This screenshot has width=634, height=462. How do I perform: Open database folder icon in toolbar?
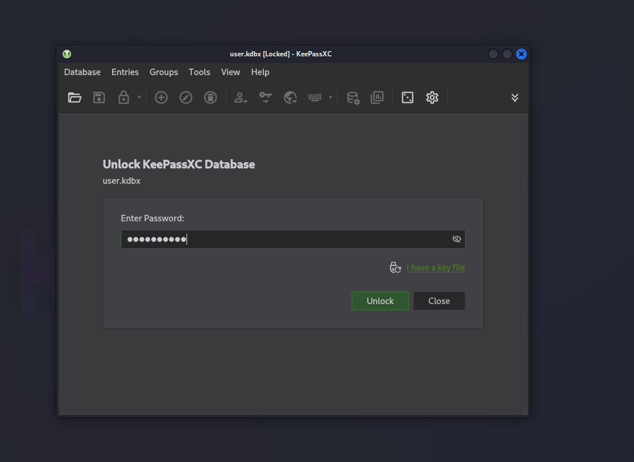coord(75,97)
